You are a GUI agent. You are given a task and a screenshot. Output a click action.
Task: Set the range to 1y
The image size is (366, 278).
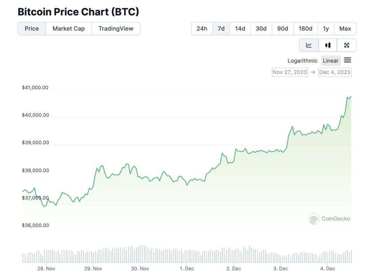coord(326,28)
